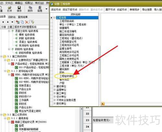Viewport: 162px width, 132px height.
Task: Click the move-down arrow icon in tree toolbar
Action: point(8,22)
